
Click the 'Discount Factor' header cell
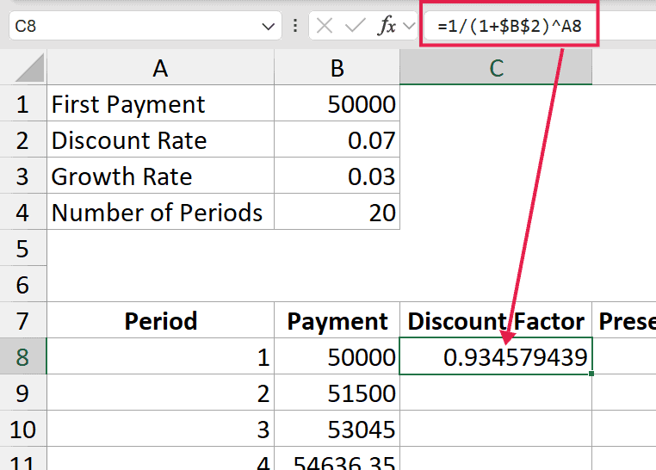pyautogui.click(x=496, y=320)
